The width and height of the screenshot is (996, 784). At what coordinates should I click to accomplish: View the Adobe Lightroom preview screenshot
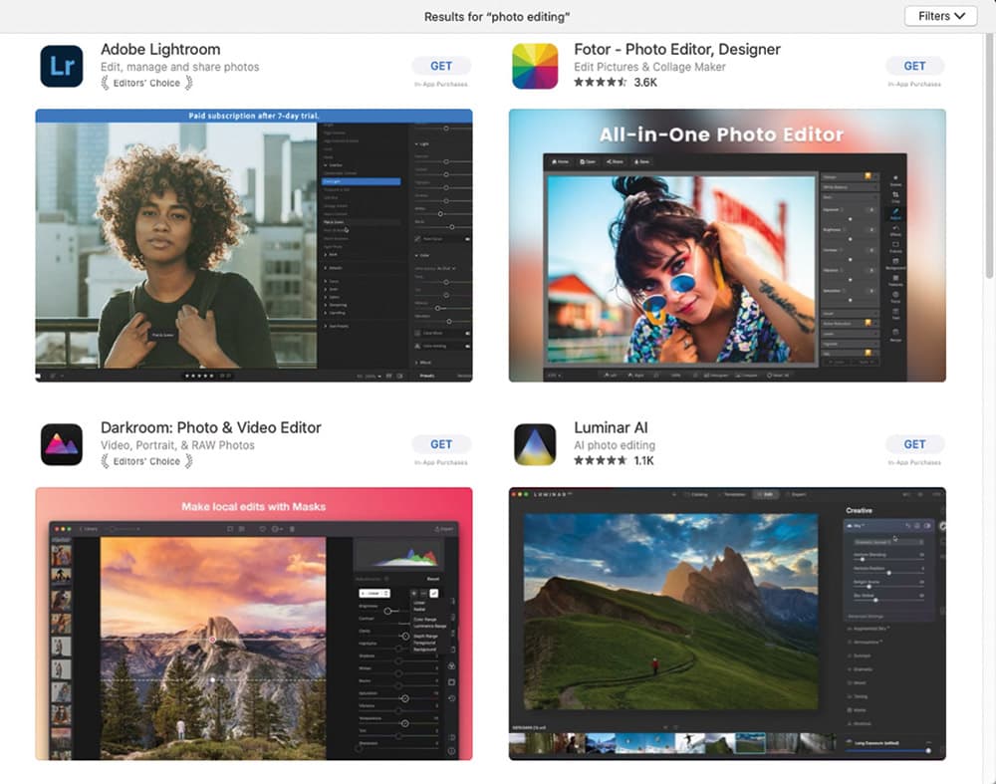pyautogui.click(x=254, y=245)
